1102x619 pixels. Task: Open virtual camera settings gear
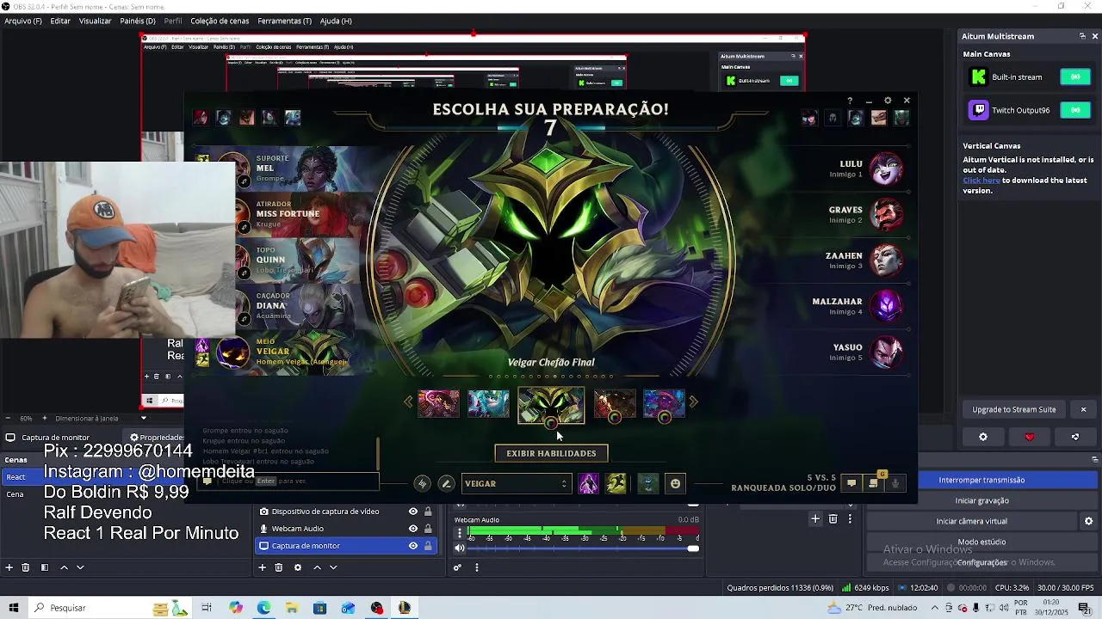point(1088,521)
